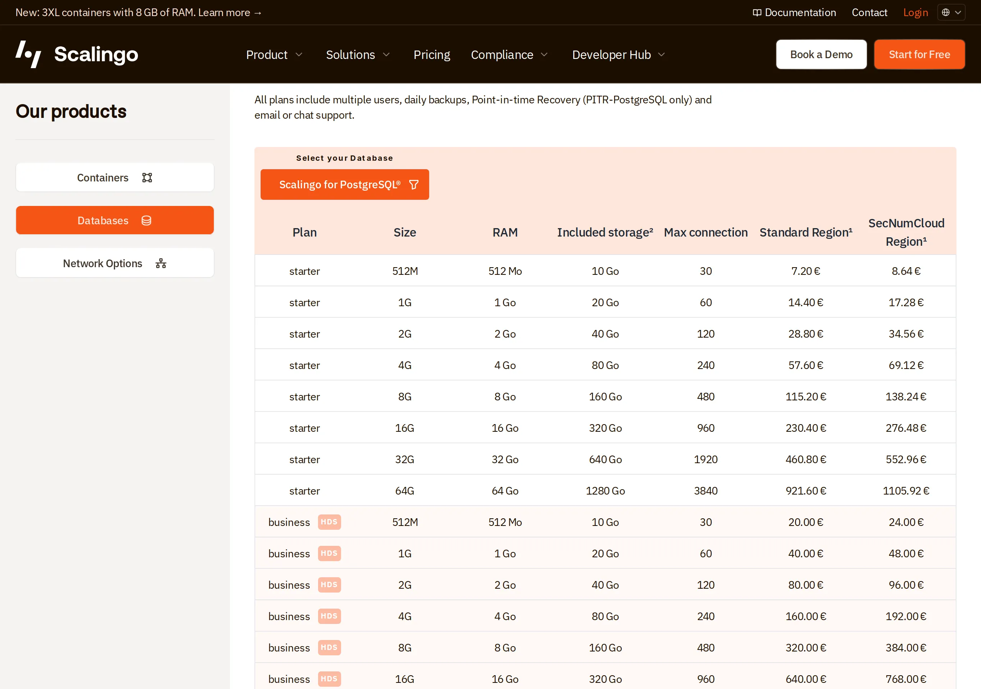The image size is (981, 689).
Task: Click the 192.00 € business price cell
Action: 906,616
